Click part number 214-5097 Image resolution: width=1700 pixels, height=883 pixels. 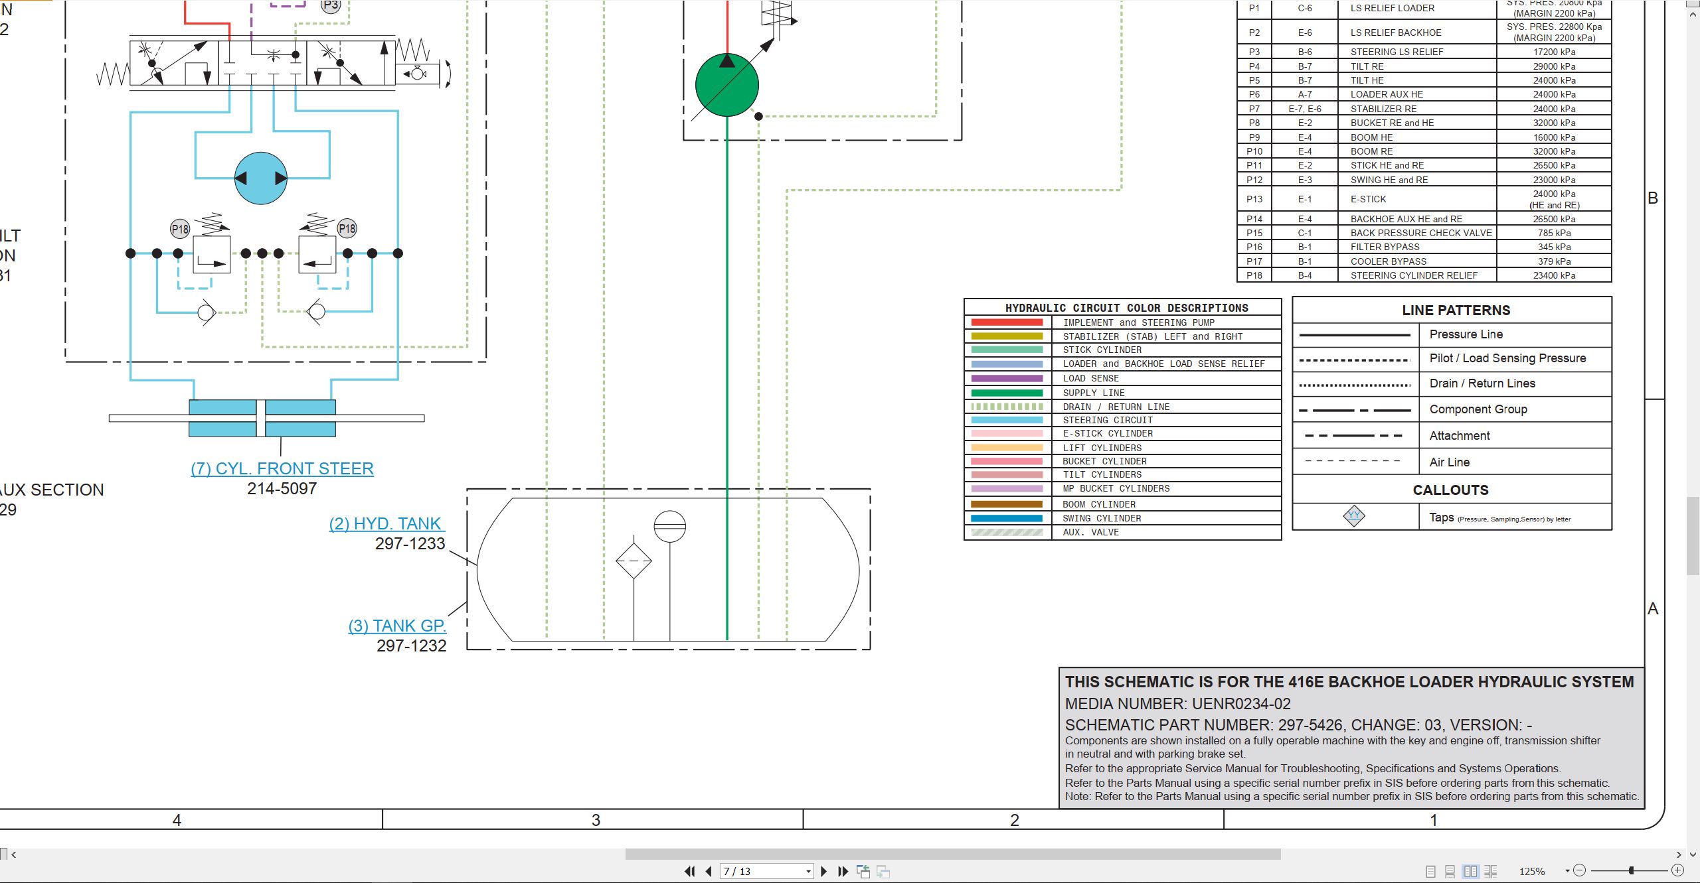282,489
